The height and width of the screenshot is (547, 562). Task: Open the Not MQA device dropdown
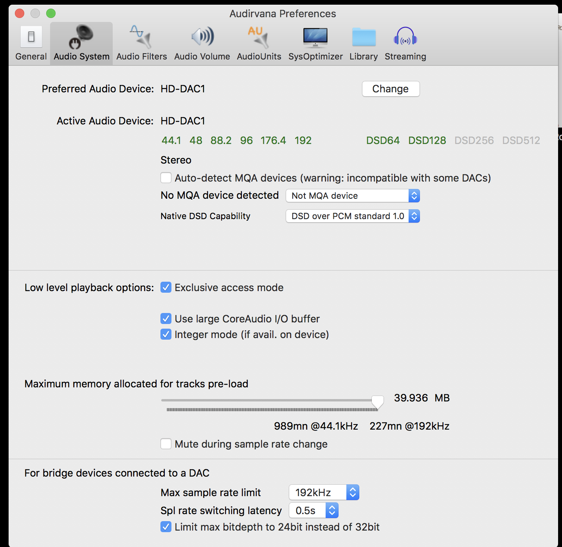[x=353, y=196]
